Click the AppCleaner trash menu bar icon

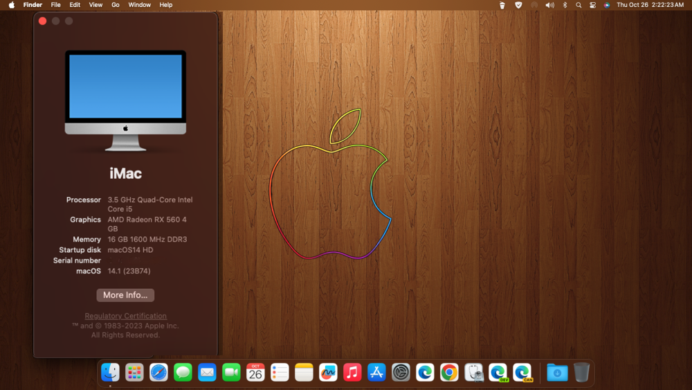click(x=502, y=5)
